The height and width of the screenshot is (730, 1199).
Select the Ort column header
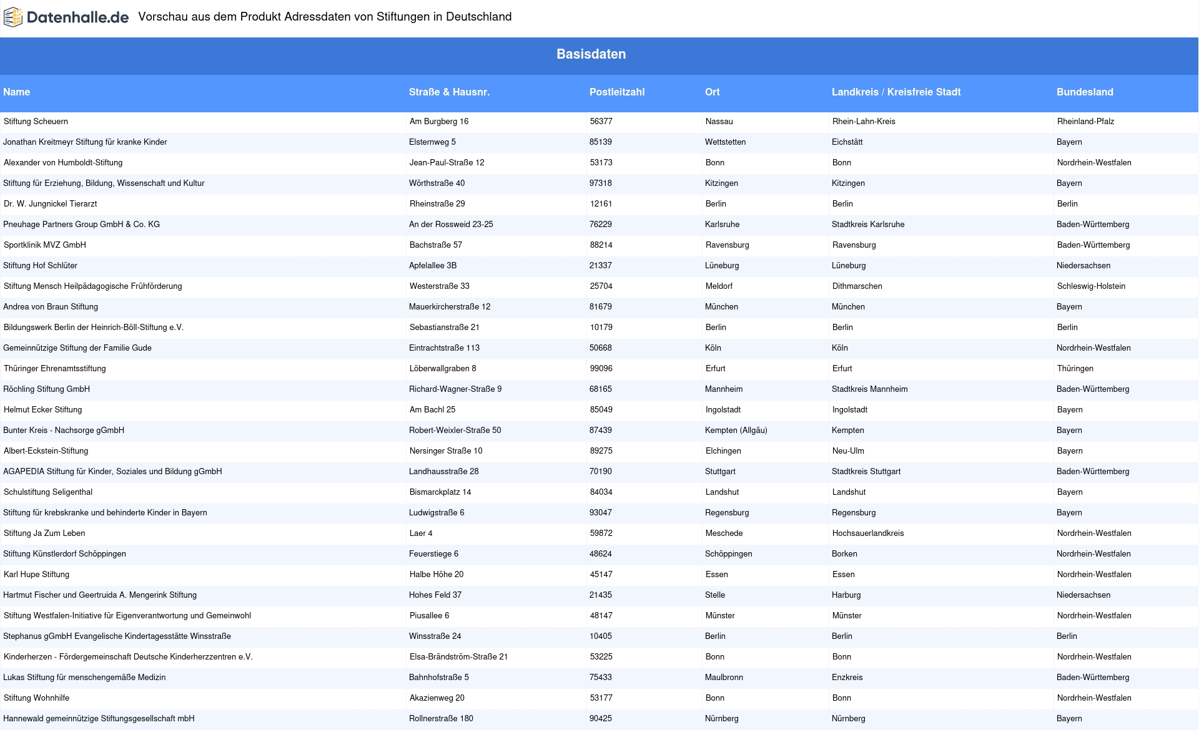pos(713,92)
